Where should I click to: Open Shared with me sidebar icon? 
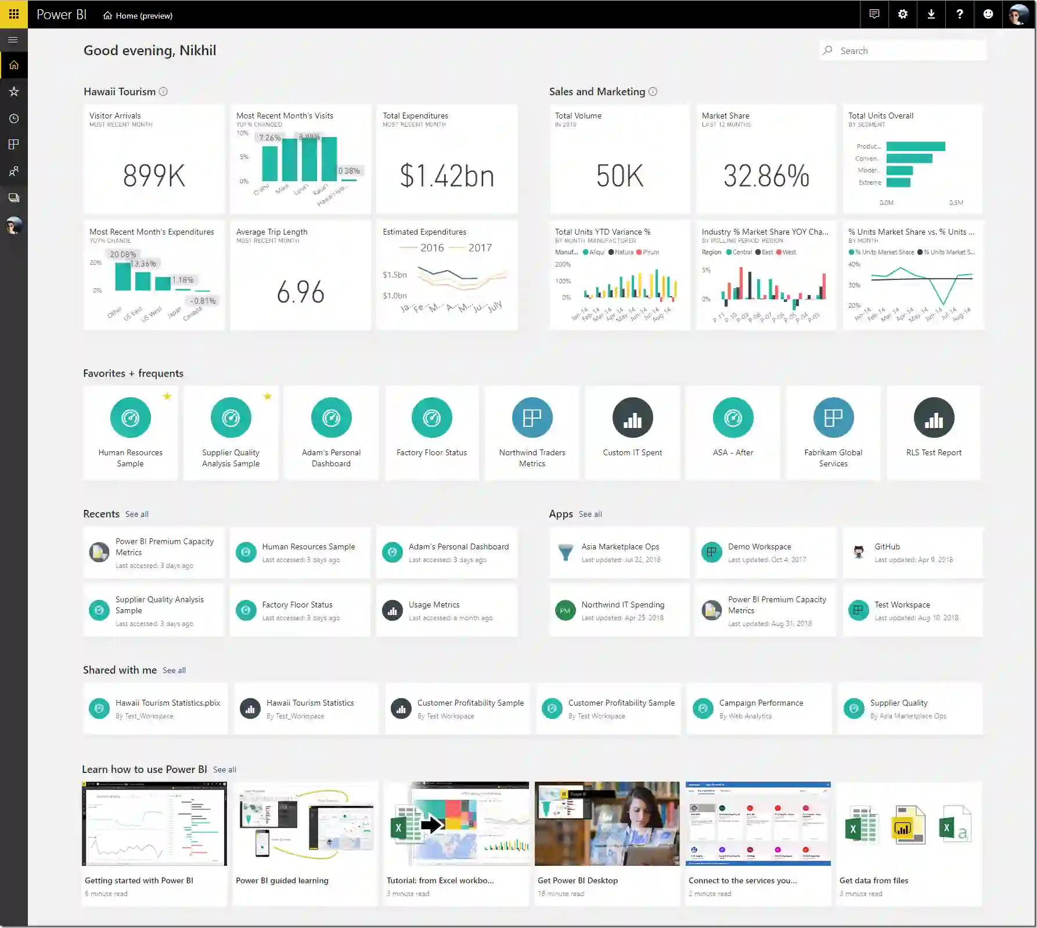pyautogui.click(x=14, y=171)
